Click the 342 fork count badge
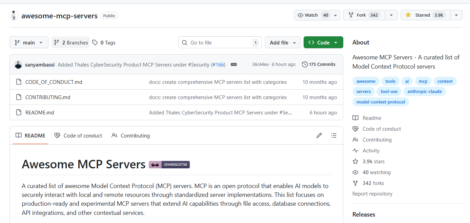The height and width of the screenshot is (223, 470). 374,15
